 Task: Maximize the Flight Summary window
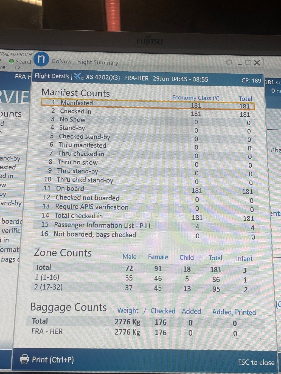coord(248,62)
